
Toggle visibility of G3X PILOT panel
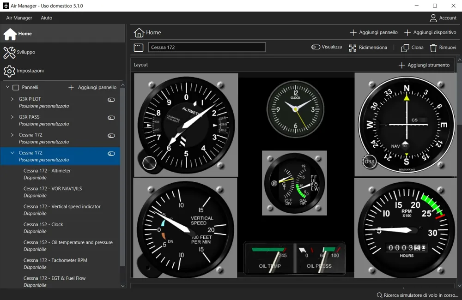point(111,100)
